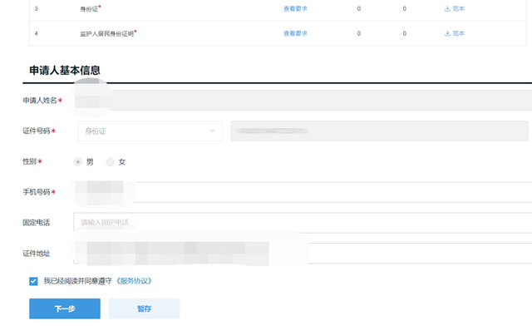The width and height of the screenshot is (532, 326).
Task: Open the 《服务协议》 link
Action: pyautogui.click(x=134, y=281)
